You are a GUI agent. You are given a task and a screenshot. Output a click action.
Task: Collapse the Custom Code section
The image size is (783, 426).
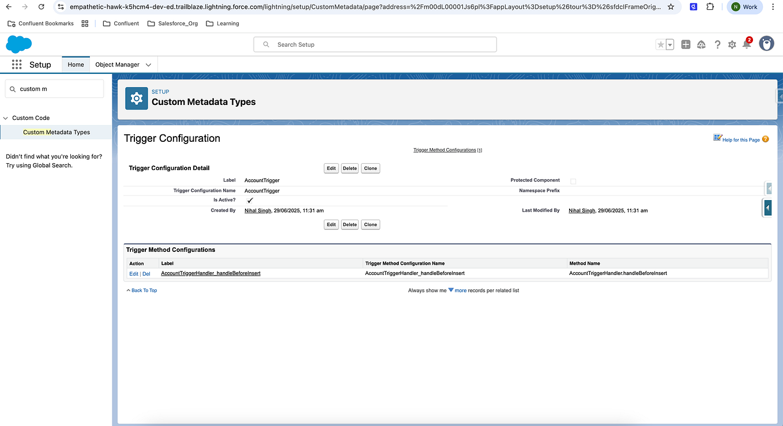click(x=6, y=118)
